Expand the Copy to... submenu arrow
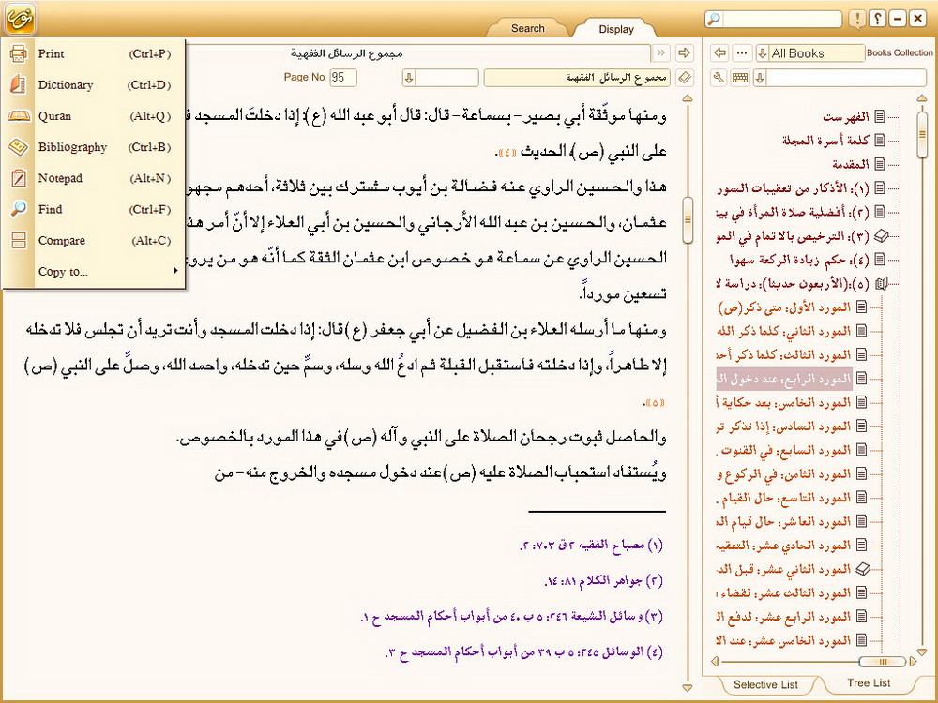 [x=175, y=271]
